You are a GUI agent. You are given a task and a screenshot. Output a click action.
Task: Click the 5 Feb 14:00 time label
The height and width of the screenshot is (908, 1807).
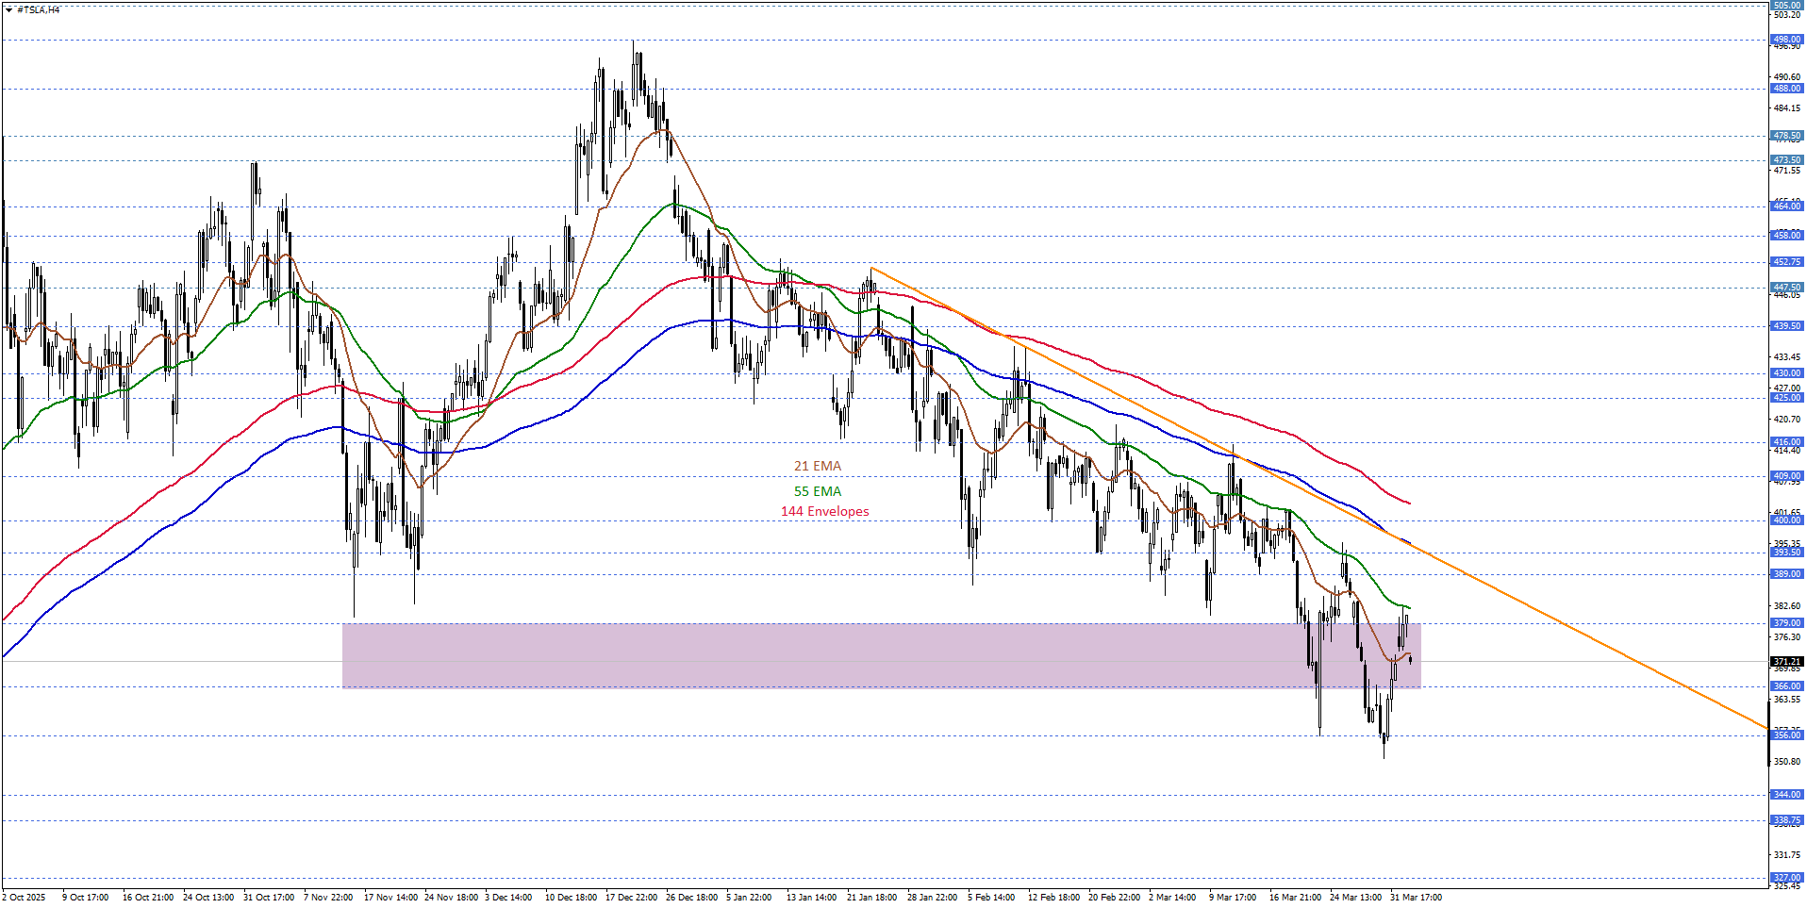click(990, 898)
